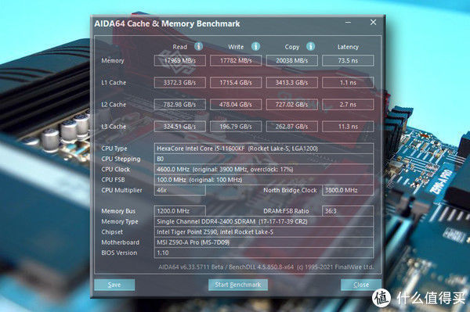Click the Read column header label
The height and width of the screenshot is (312, 470).
180,47
